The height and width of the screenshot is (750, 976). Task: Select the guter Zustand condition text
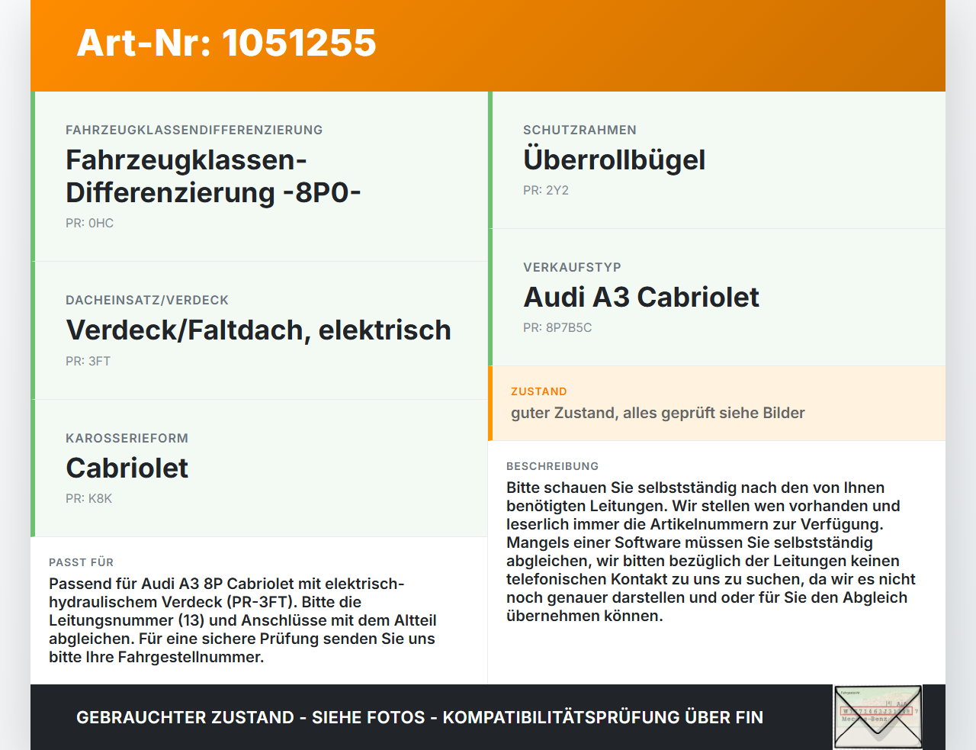658,413
